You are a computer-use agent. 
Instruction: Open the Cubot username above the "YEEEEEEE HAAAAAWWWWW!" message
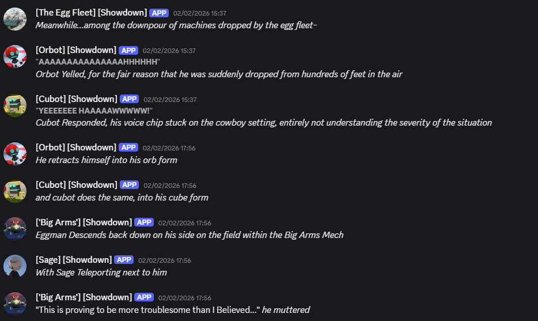(x=76, y=99)
